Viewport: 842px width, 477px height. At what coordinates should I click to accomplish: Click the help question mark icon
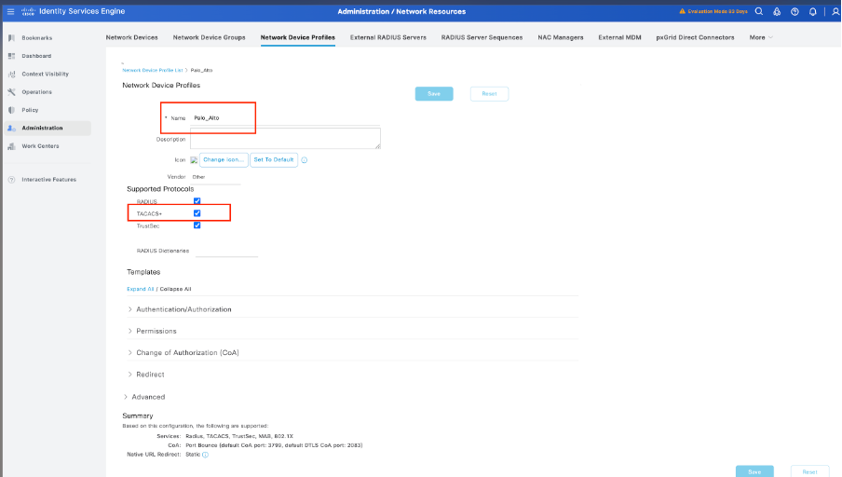point(794,11)
